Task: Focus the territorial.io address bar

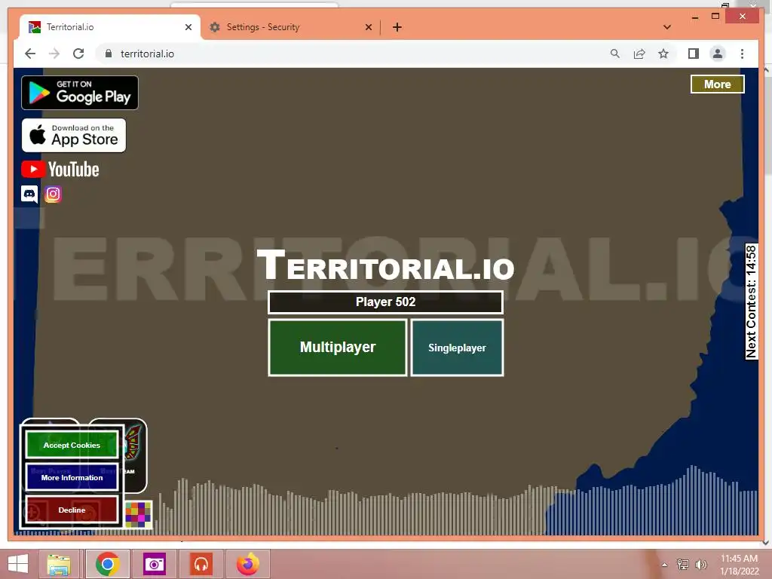Action: coord(354,54)
